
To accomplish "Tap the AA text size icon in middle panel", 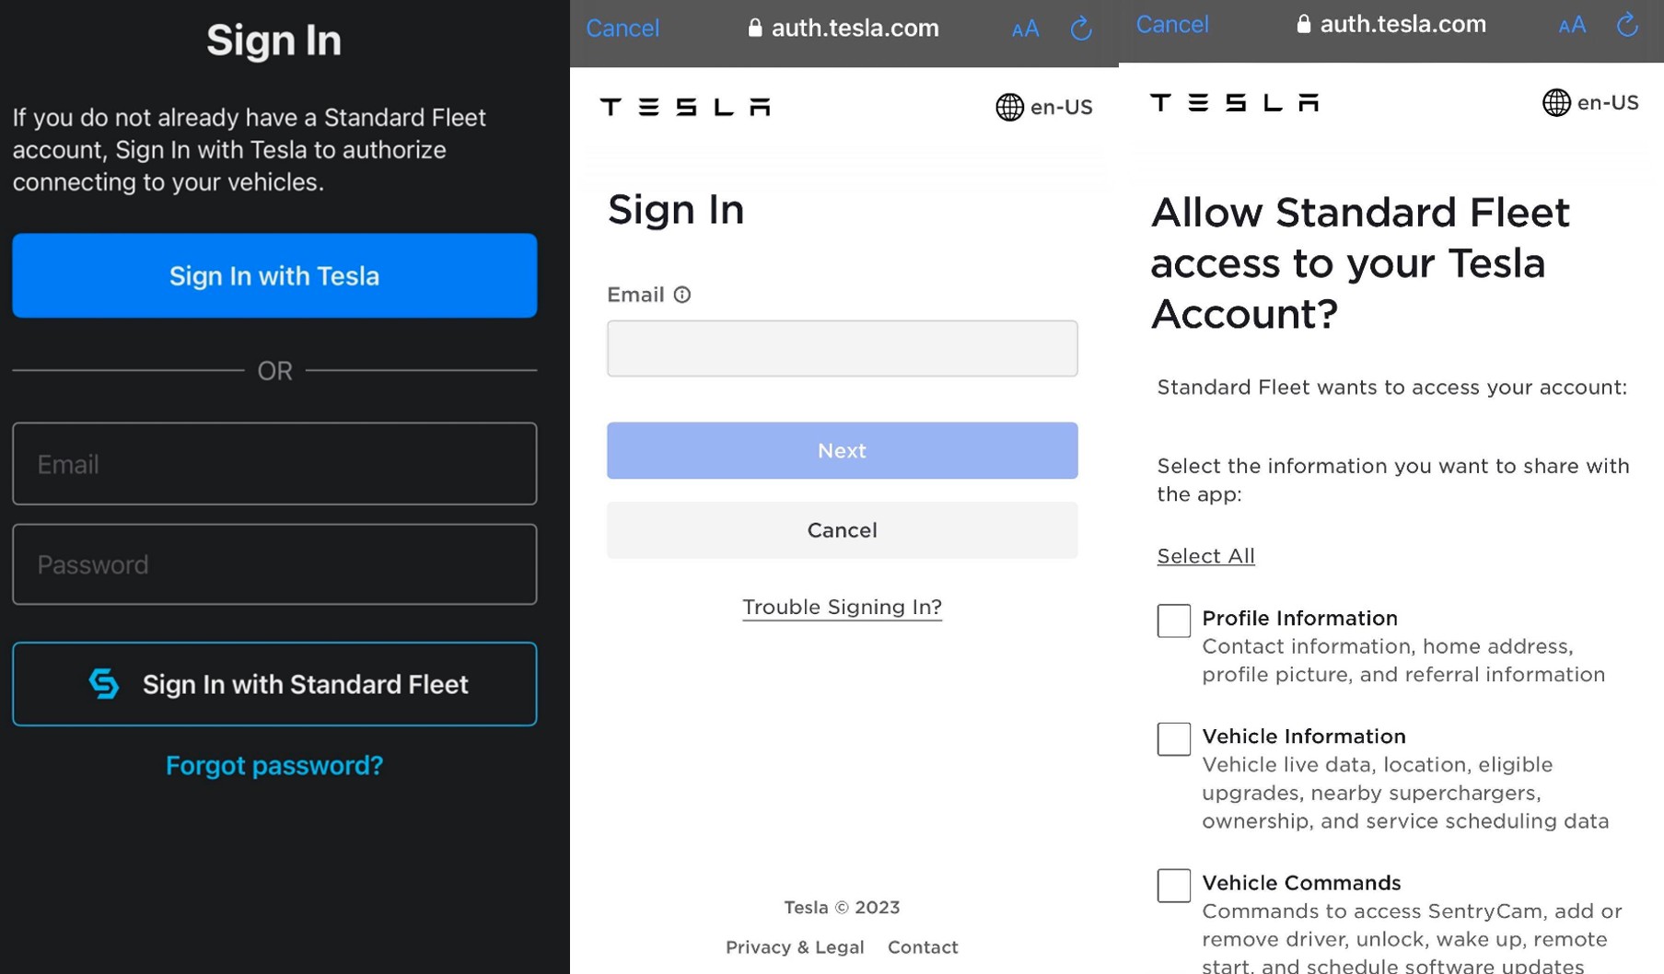I will tap(1025, 29).
